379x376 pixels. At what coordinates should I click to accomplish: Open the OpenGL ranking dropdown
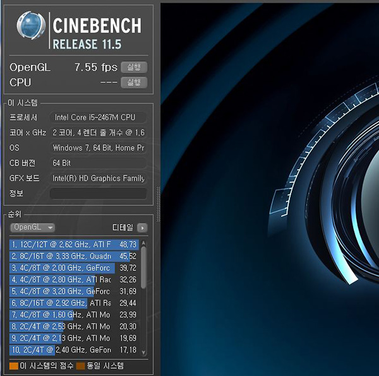(33, 227)
